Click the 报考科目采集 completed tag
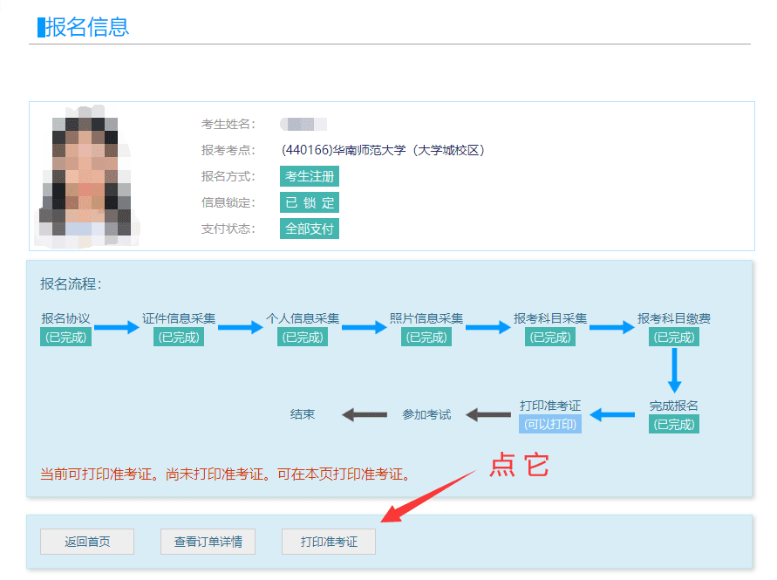Viewport: 777px width, 580px height. 549,326
